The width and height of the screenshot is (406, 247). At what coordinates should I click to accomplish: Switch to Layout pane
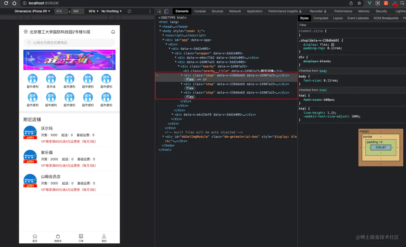(x=338, y=18)
